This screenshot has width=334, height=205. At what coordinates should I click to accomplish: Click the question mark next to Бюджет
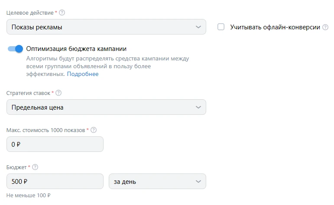[x=36, y=167]
